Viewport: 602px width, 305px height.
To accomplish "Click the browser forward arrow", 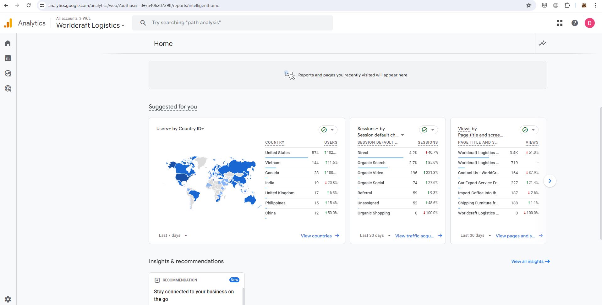I will [x=17, y=5].
